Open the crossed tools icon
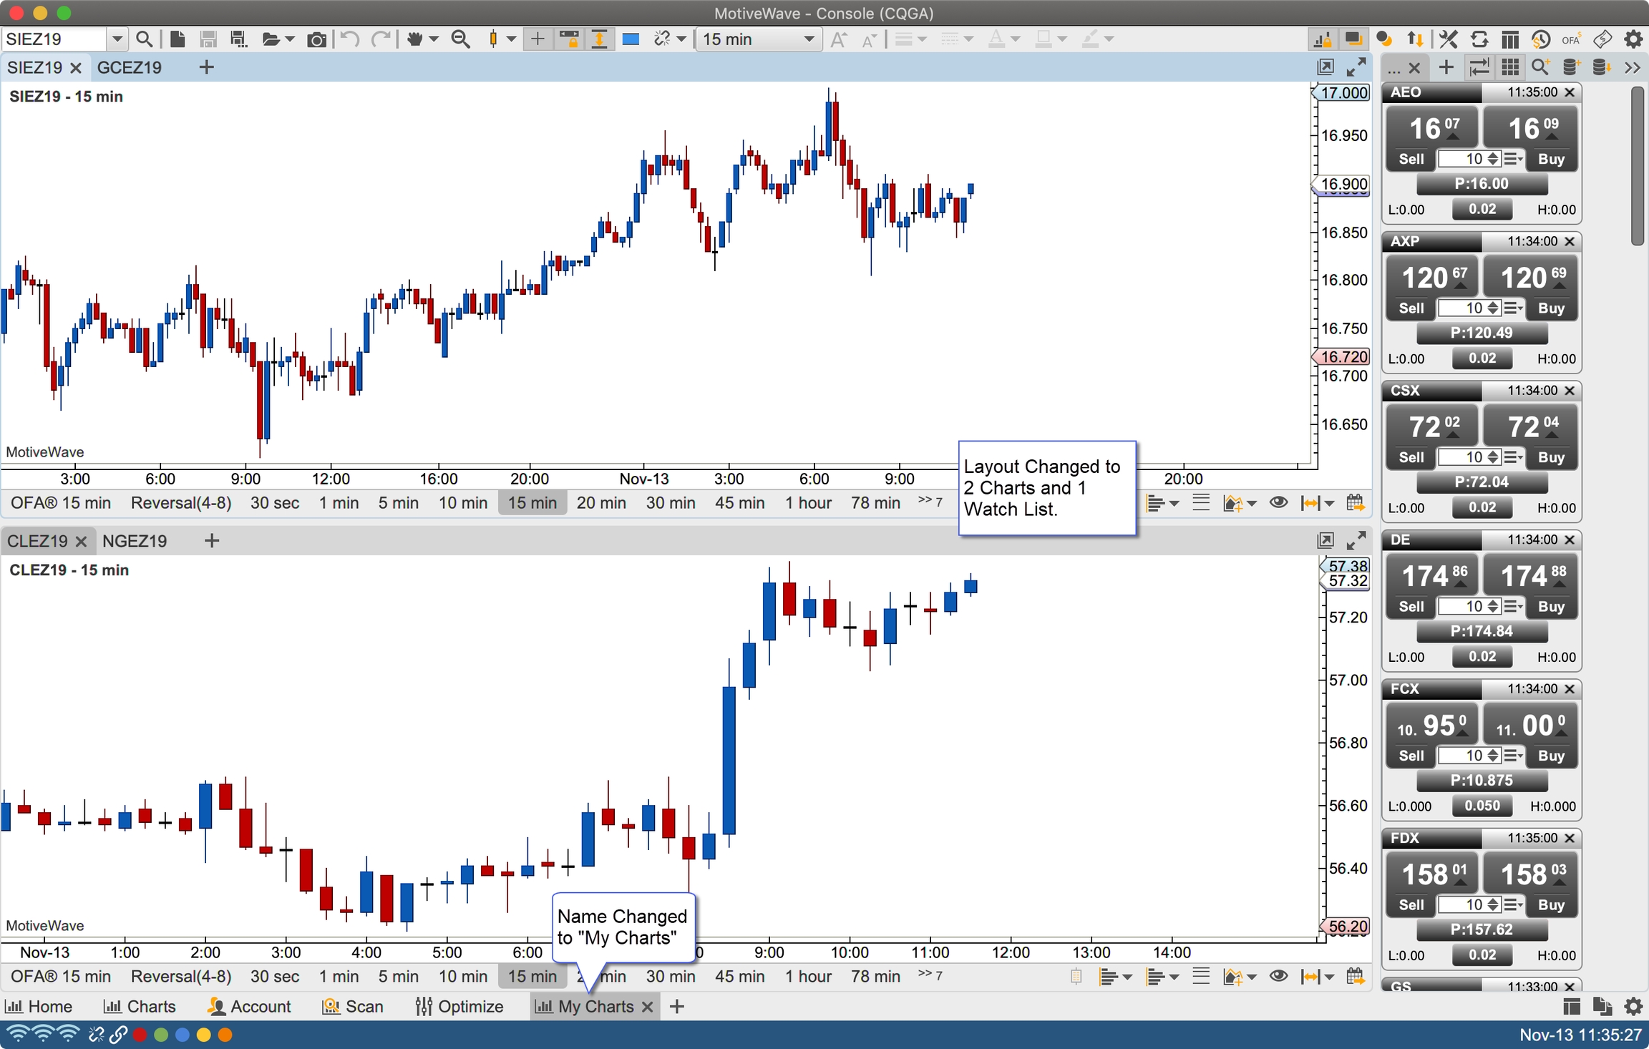The image size is (1649, 1049). click(1448, 39)
